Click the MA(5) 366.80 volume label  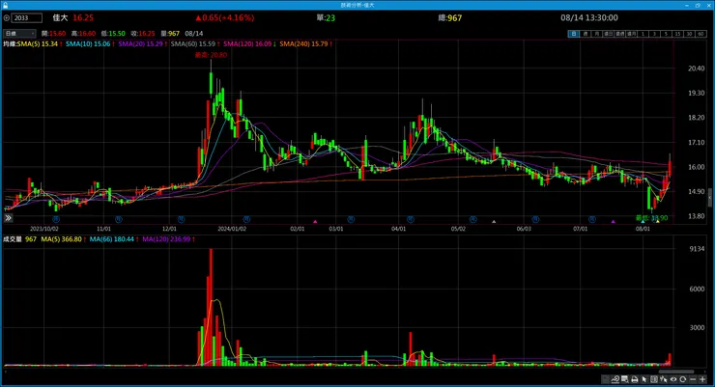(64, 239)
